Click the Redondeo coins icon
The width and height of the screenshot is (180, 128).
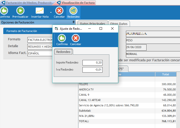click(x=73, y=11)
